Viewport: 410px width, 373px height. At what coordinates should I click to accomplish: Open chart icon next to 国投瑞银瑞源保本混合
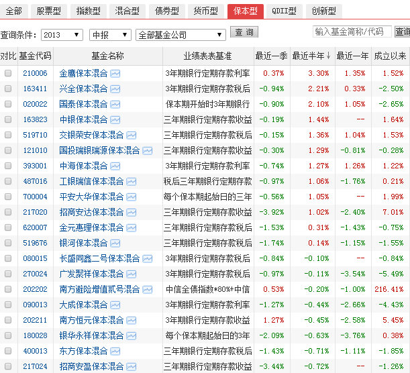pyautogui.click(x=148, y=151)
